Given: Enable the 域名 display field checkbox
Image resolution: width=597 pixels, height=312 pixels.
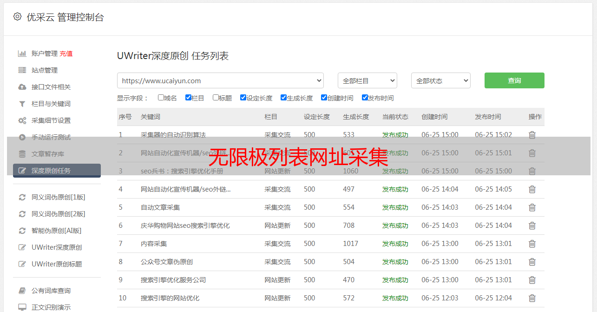Looking at the screenshot, I should click(161, 98).
